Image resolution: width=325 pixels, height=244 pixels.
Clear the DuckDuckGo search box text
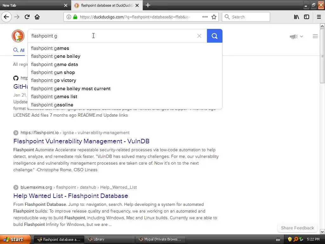pos(199,36)
